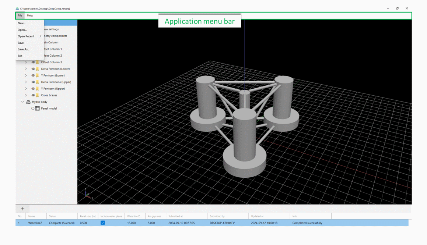
Task: Click the Y Pontoon (Lower) folder icon
Action: (x=38, y=75)
